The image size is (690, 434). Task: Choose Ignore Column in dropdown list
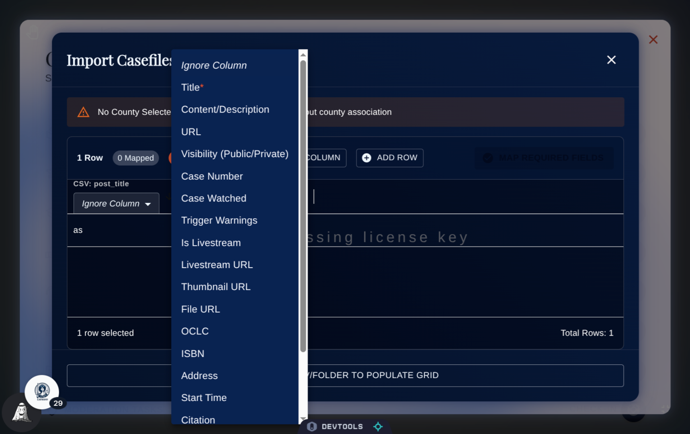(x=235, y=65)
